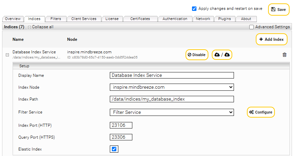
Task: Open the Index Node dropdown
Action: [172, 87]
